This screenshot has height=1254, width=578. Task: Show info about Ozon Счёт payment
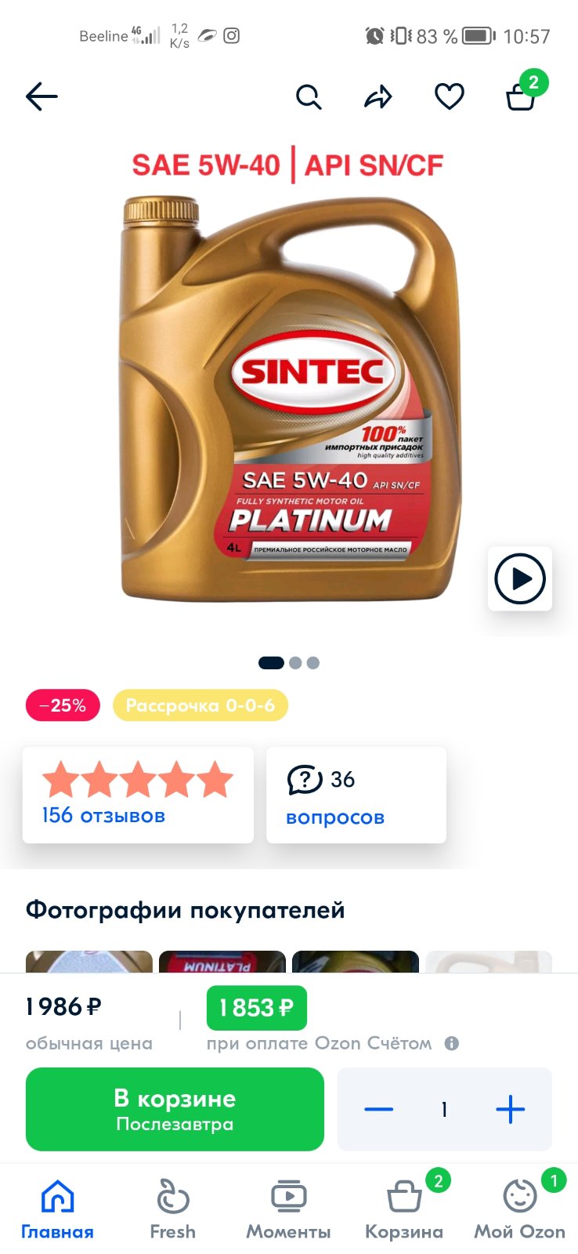click(452, 1043)
